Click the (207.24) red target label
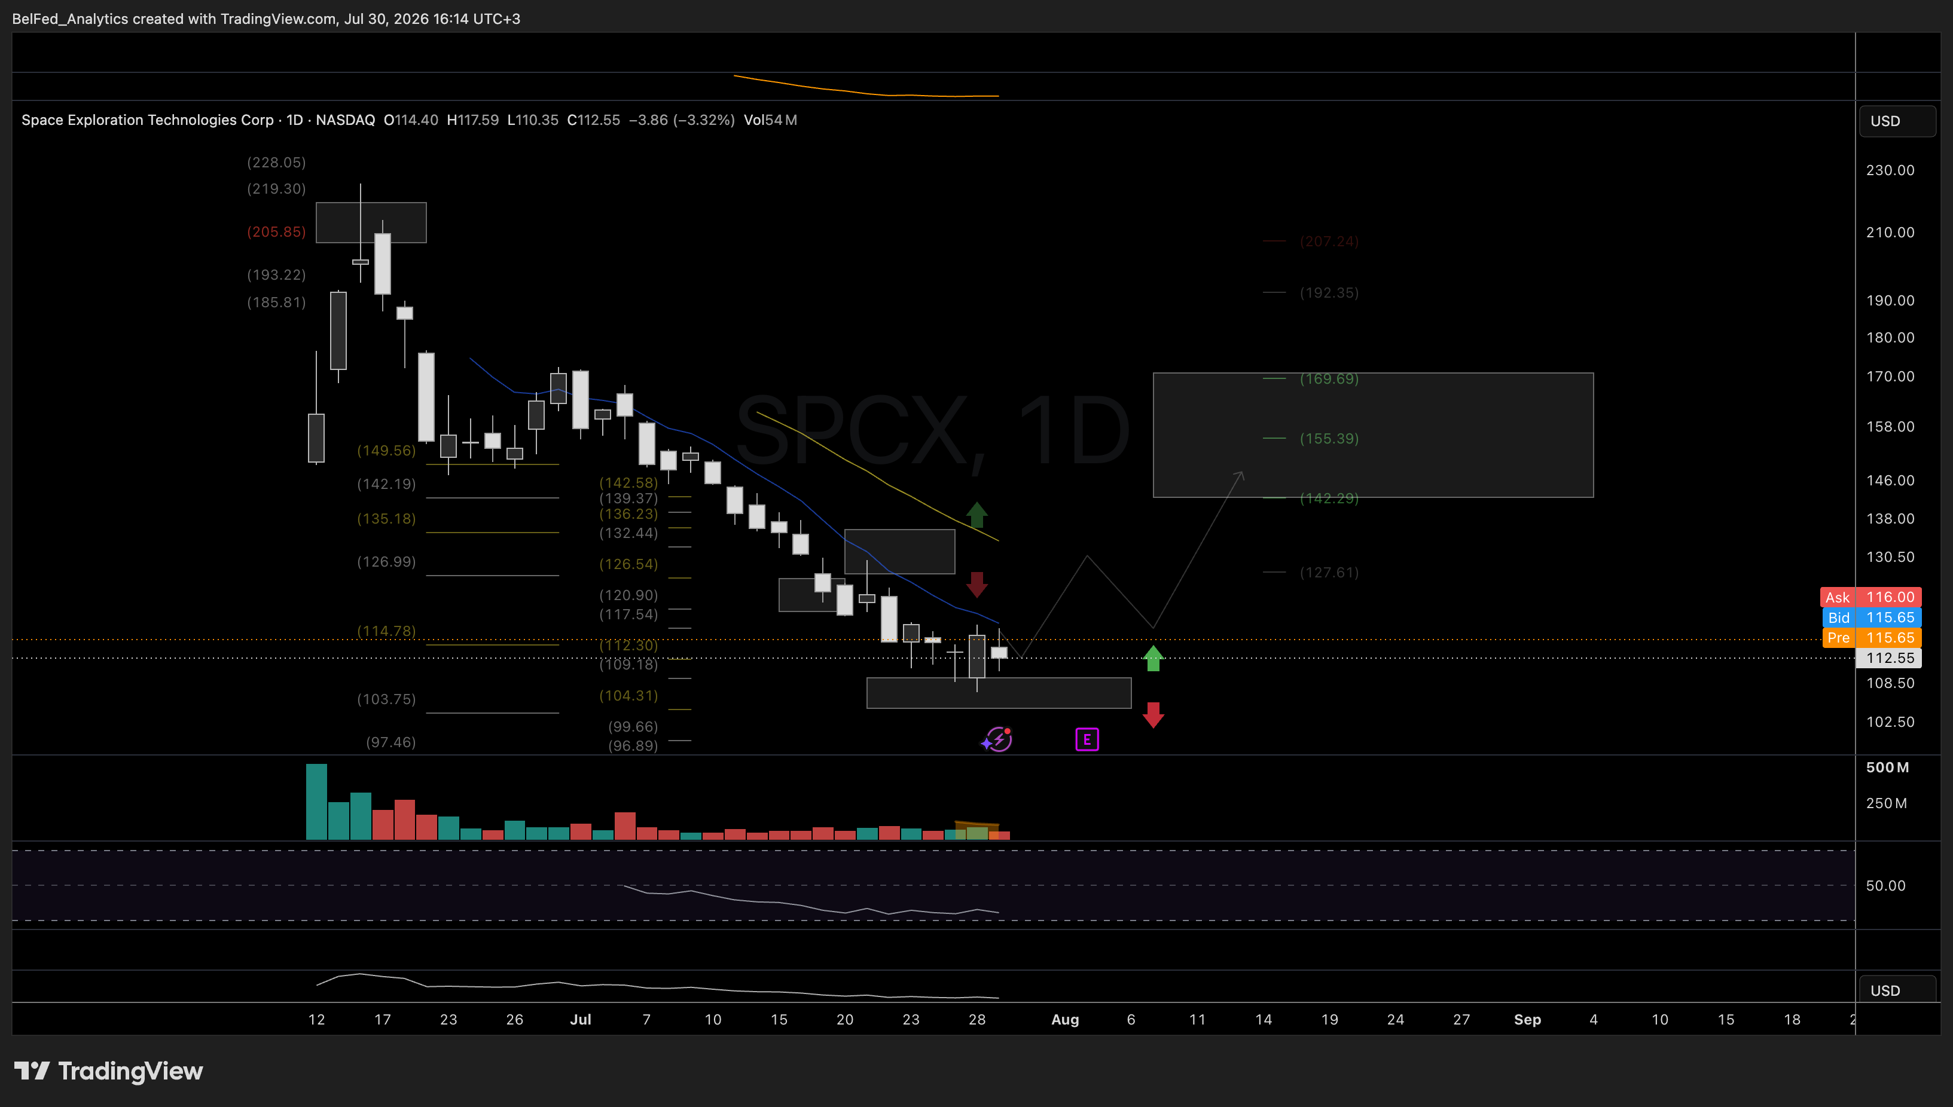1953x1107 pixels. [x=1329, y=241]
